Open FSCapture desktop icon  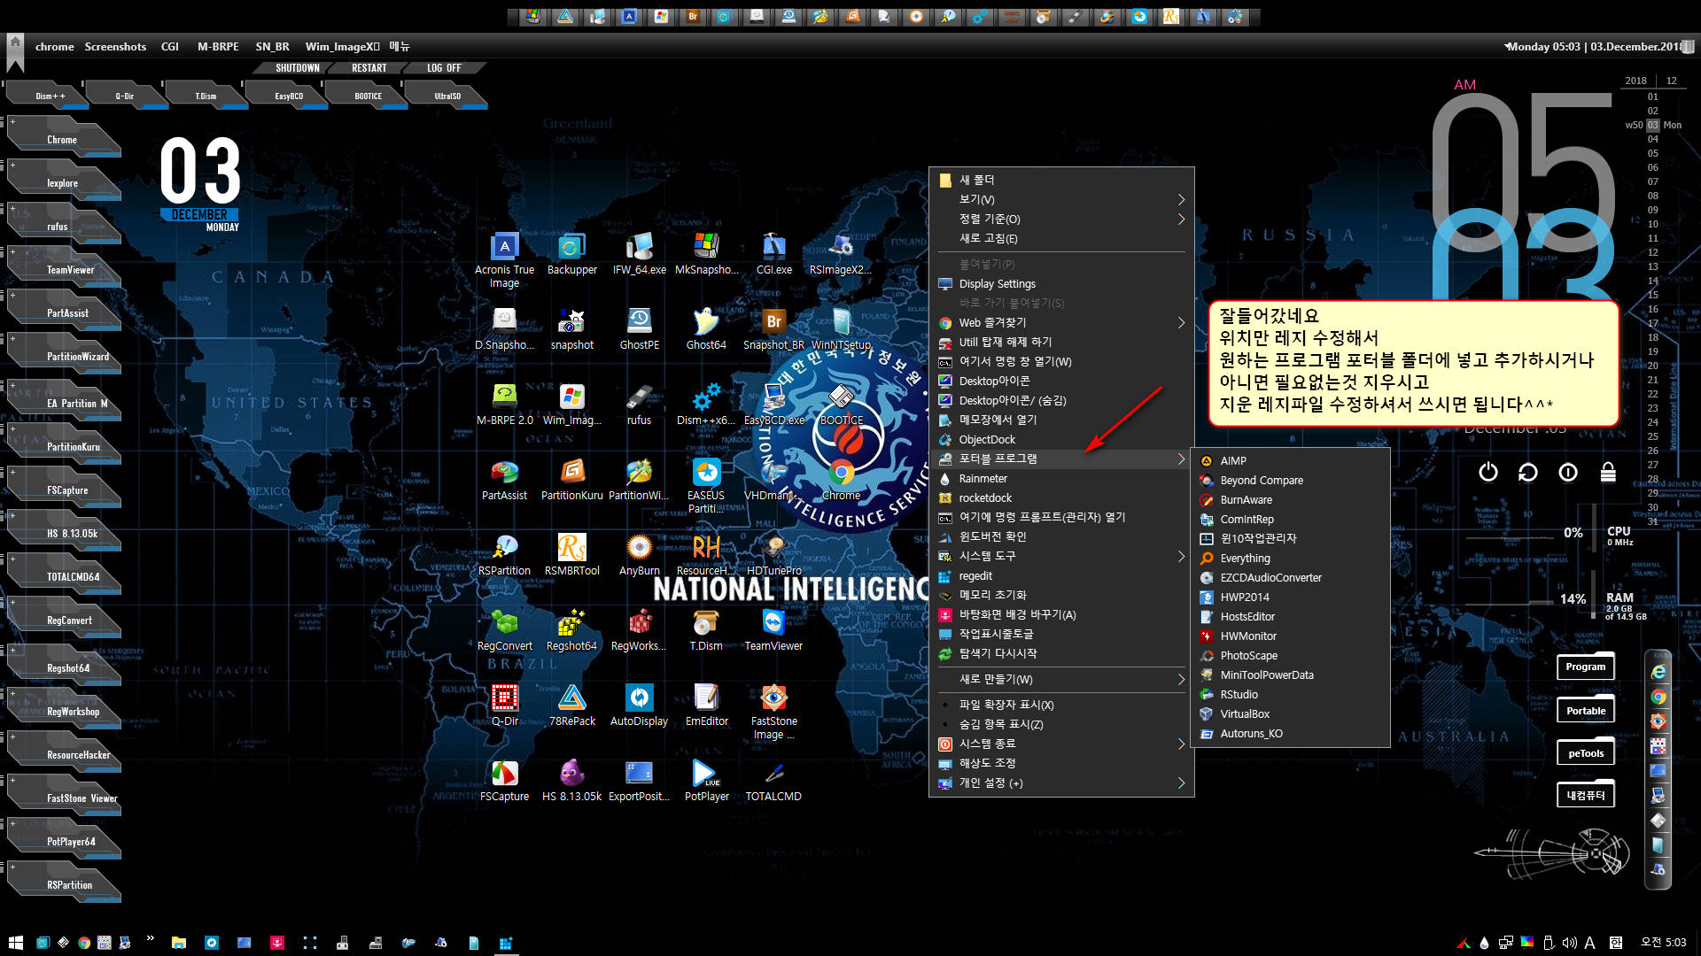click(x=504, y=782)
